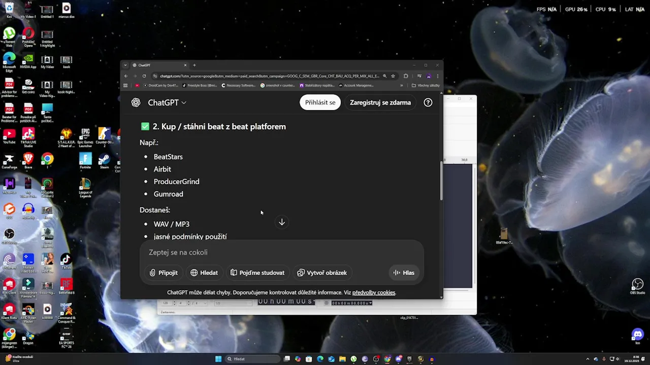Screen dimensions: 650x365
Task: Click the Připojit attach button
Action: pyautogui.click(x=164, y=273)
